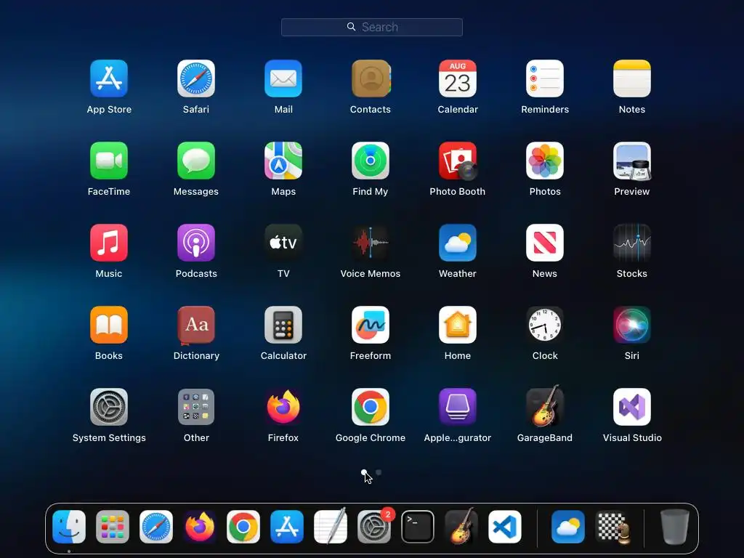Open the Chess app in Dock

pyautogui.click(x=612, y=527)
